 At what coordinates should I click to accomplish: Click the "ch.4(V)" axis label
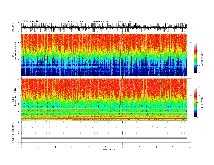pos(13,138)
